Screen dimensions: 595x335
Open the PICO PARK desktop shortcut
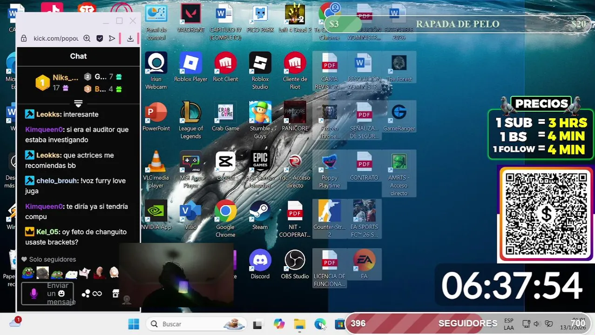tap(260, 19)
